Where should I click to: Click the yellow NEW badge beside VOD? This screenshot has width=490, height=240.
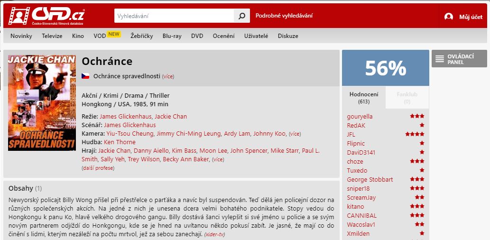114,34
